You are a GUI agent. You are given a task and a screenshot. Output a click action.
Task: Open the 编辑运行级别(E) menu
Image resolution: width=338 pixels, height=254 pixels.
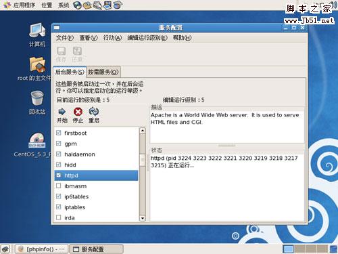point(147,38)
